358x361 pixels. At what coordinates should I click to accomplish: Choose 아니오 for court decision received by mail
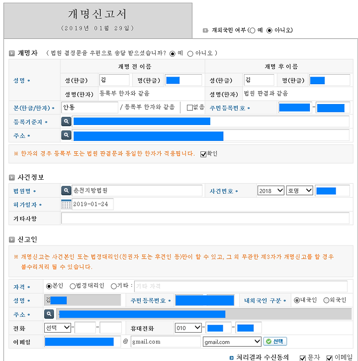pos(190,54)
